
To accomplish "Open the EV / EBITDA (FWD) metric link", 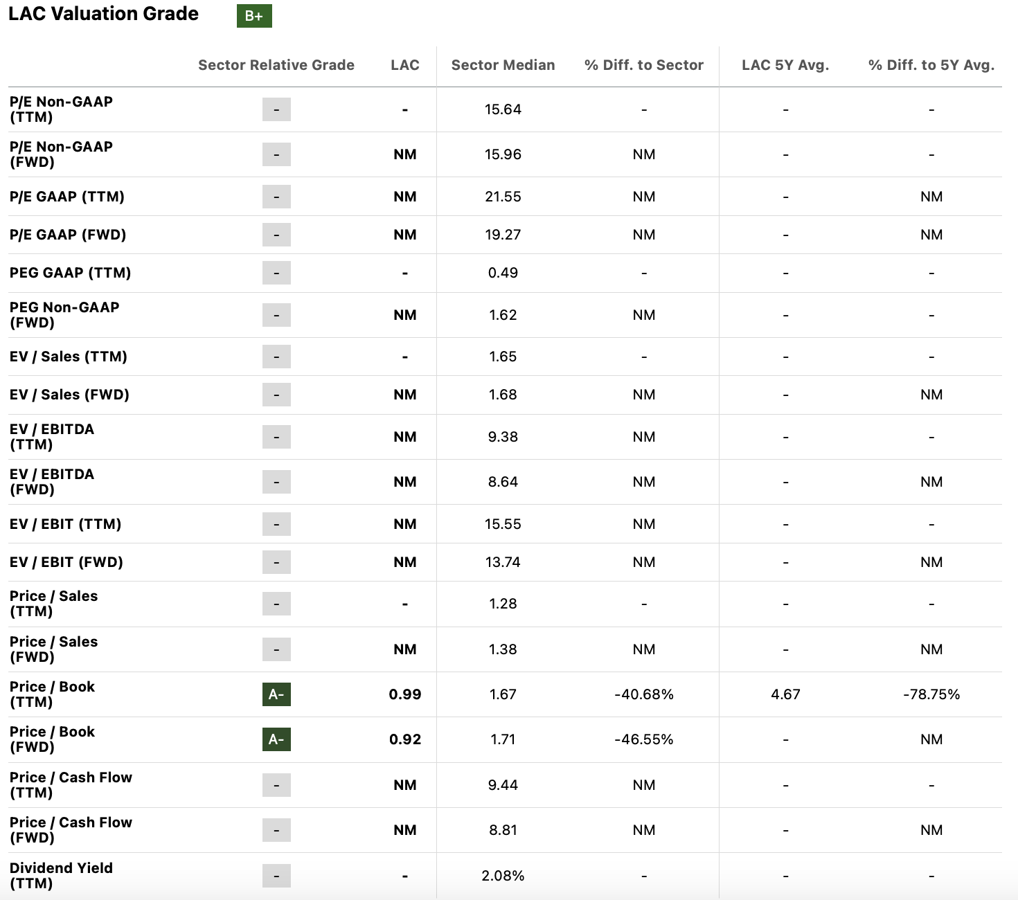I will tap(52, 482).
